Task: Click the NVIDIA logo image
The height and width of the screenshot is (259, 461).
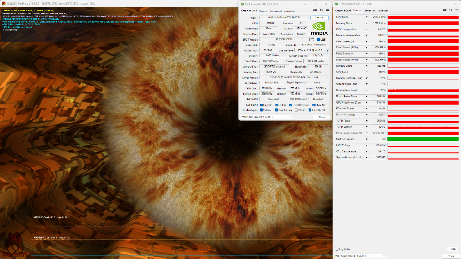Action: pos(319,29)
